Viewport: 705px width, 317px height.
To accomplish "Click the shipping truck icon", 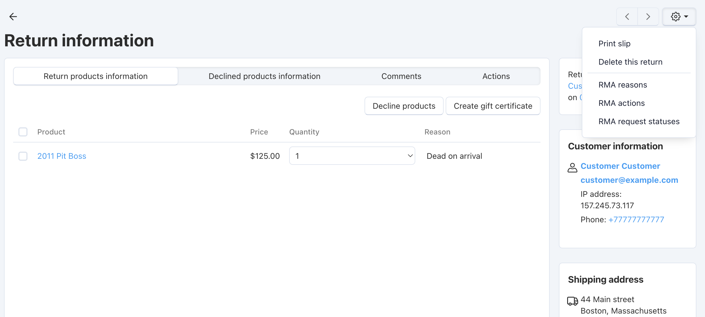I will 573,301.
